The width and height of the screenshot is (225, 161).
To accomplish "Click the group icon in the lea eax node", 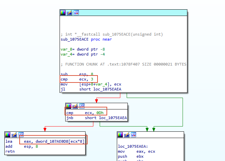I will (x=21, y=135).
